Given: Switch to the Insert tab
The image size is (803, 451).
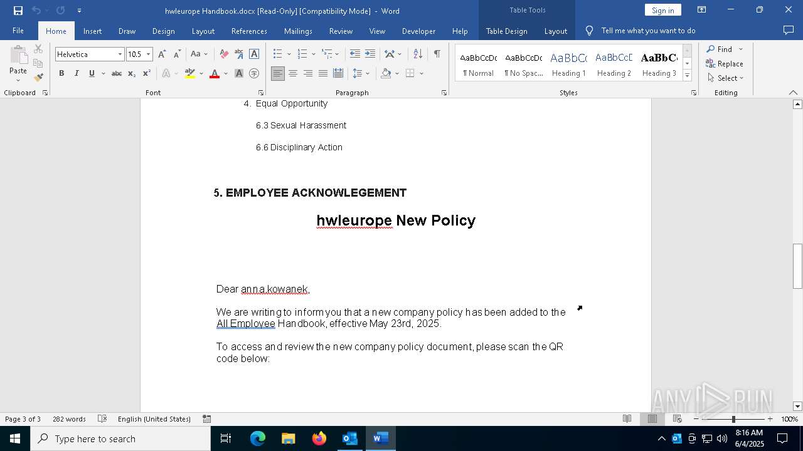Looking at the screenshot, I should 92,31.
